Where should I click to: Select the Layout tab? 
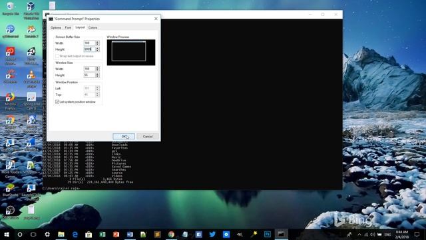(80, 27)
